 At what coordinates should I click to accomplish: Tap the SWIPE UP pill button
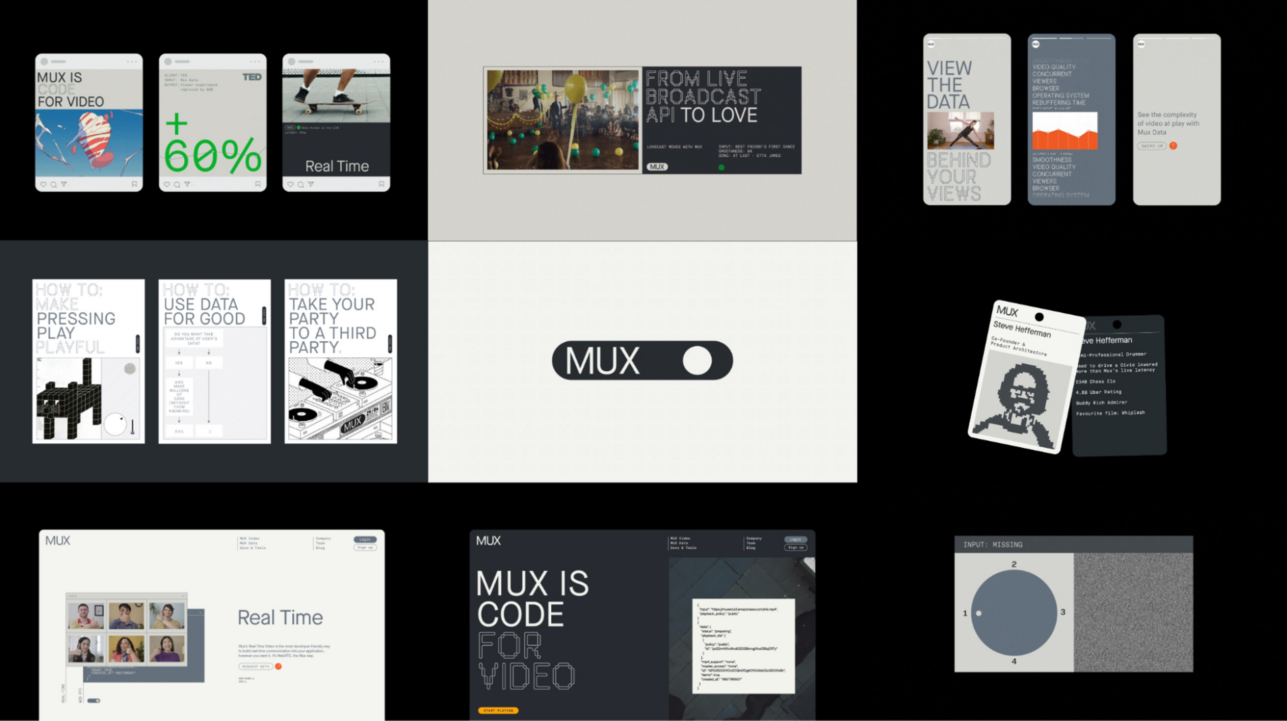(x=1152, y=146)
